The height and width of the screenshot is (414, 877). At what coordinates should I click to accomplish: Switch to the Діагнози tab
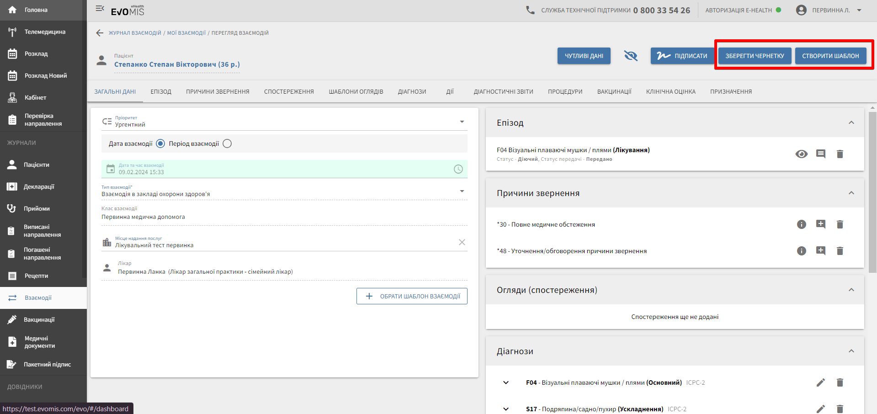pos(412,91)
